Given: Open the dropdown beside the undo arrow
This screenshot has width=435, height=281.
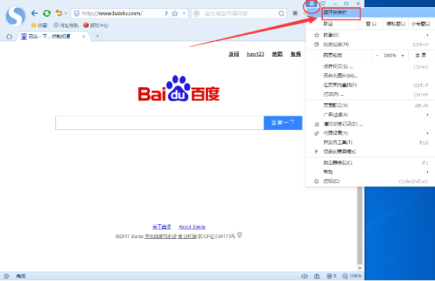Looking at the screenshot, I should tap(66, 13).
